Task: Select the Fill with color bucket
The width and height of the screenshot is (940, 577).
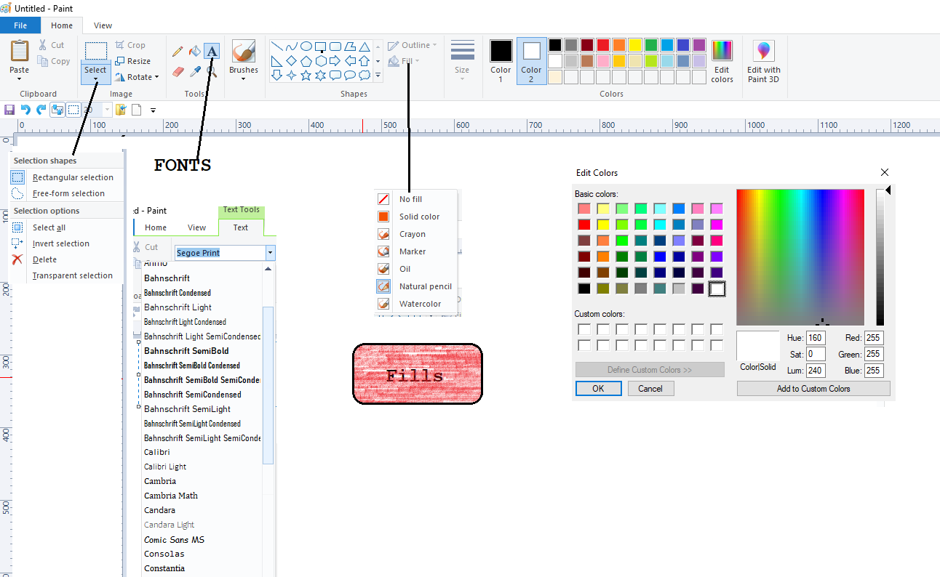Action: 194,52
